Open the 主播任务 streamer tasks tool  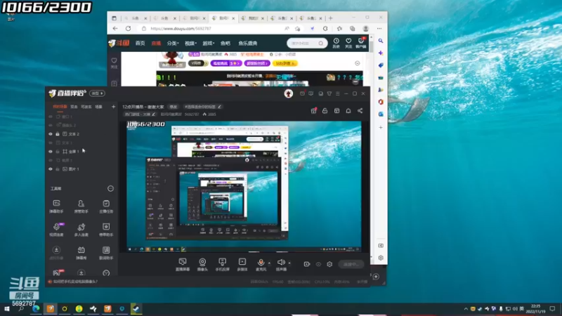click(x=106, y=206)
